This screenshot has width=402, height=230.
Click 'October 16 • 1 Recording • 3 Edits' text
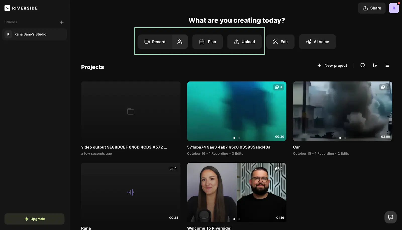click(x=215, y=153)
